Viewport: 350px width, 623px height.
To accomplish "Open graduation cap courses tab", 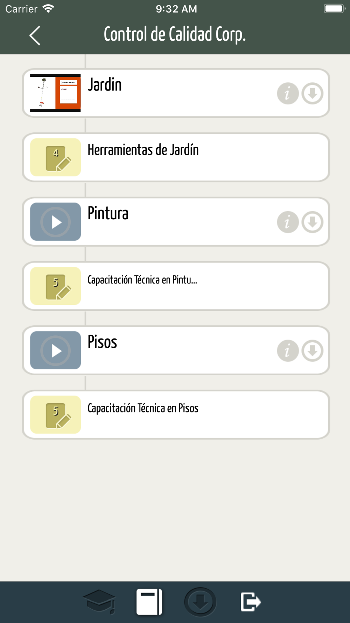I will click(x=99, y=602).
